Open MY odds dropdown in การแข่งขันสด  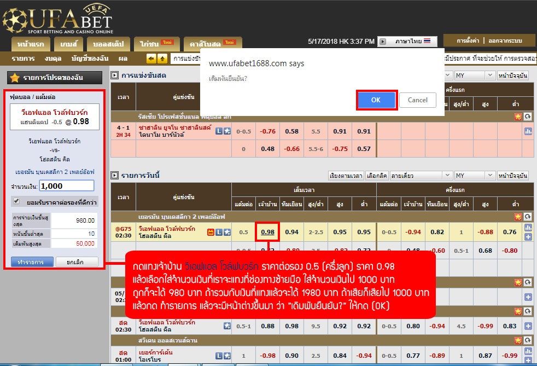[x=474, y=75]
